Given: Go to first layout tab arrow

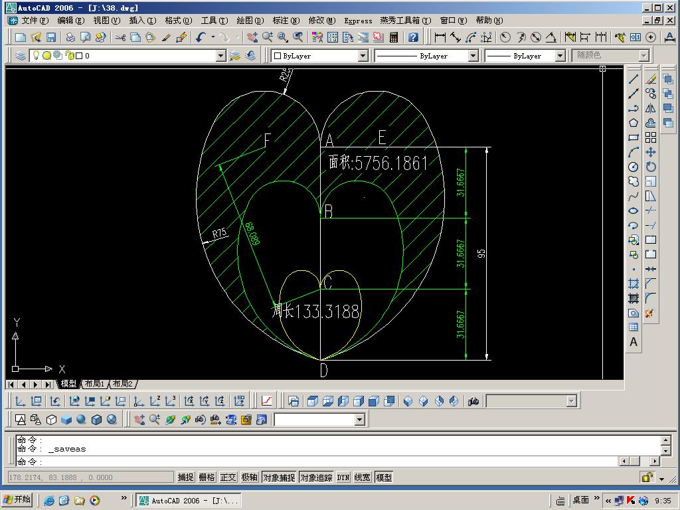Looking at the screenshot, I should pyautogui.click(x=11, y=384).
